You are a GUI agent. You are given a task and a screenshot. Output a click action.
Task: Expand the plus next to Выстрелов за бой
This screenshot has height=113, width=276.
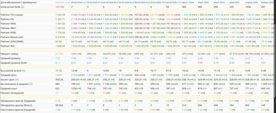pyautogui.click(x=23, y=71)
